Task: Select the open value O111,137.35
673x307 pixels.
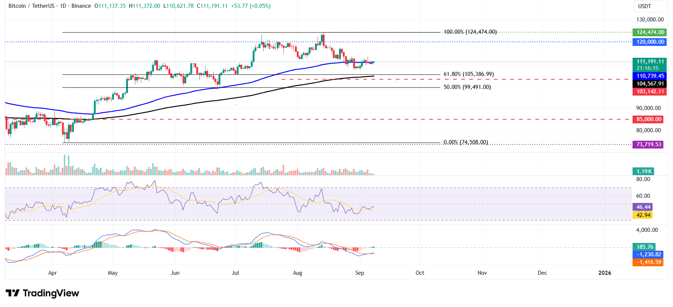Action: (110, 6)
